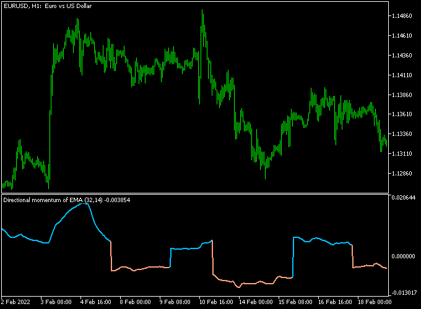This screenshot has height=309, width=421.
Task: Click the 0.020644 indicator scale value
Action: click(x=404, y=198)
